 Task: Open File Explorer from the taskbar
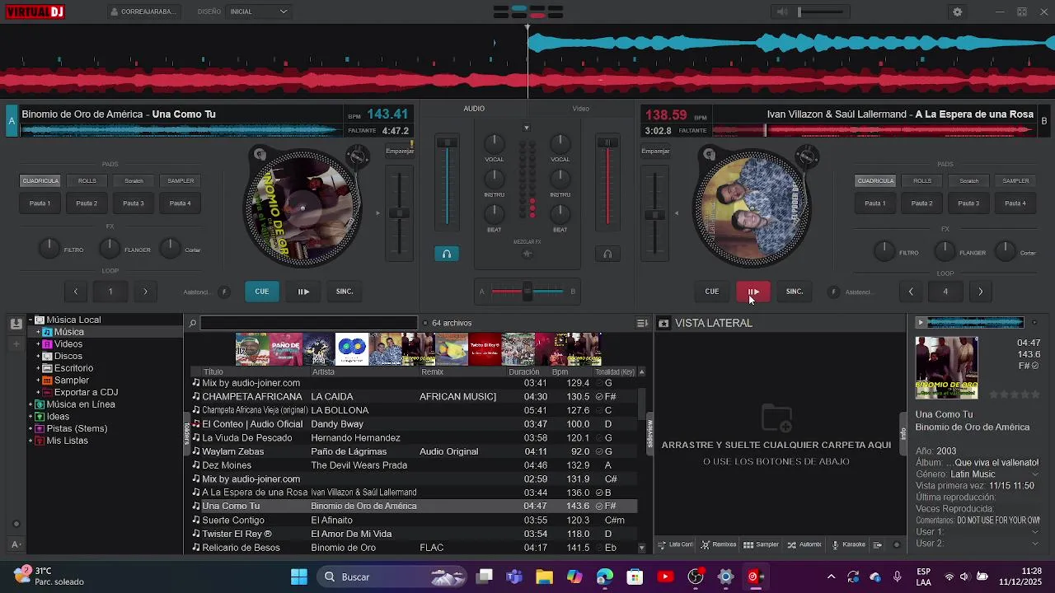pos(544,577)
